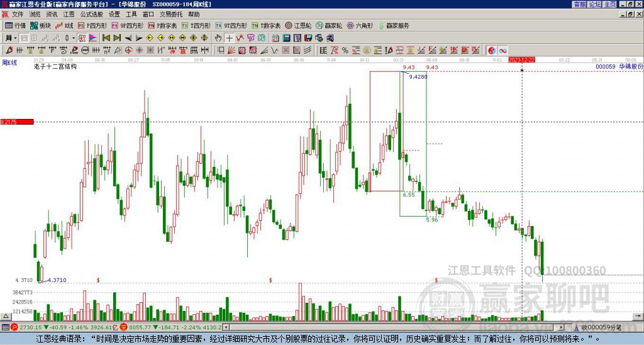Image resolution: width=644 pixels, height=345 pixels.
Task: Open the 帮助 menu
Action: tap(194, 14)
